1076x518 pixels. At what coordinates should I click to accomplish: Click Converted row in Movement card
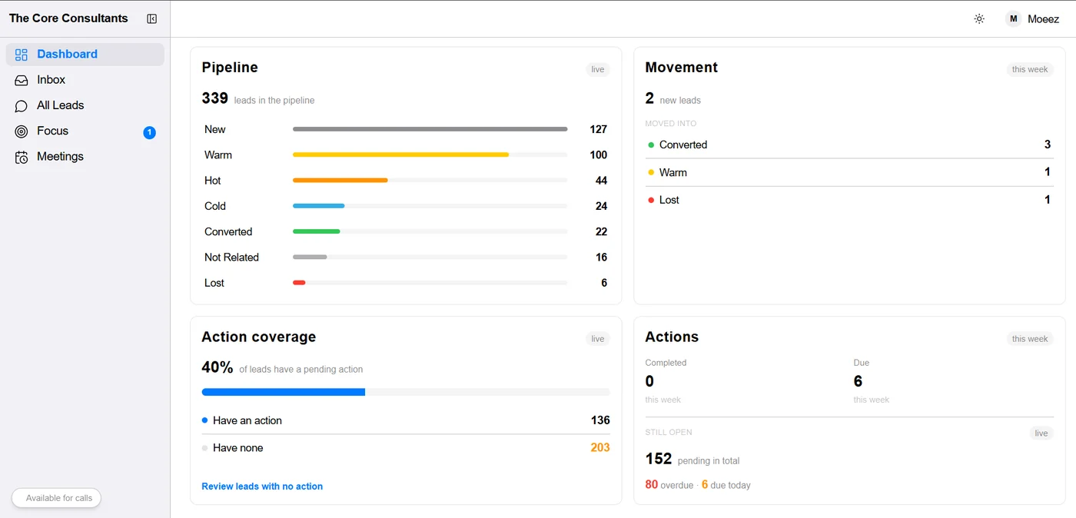(849, 144)
